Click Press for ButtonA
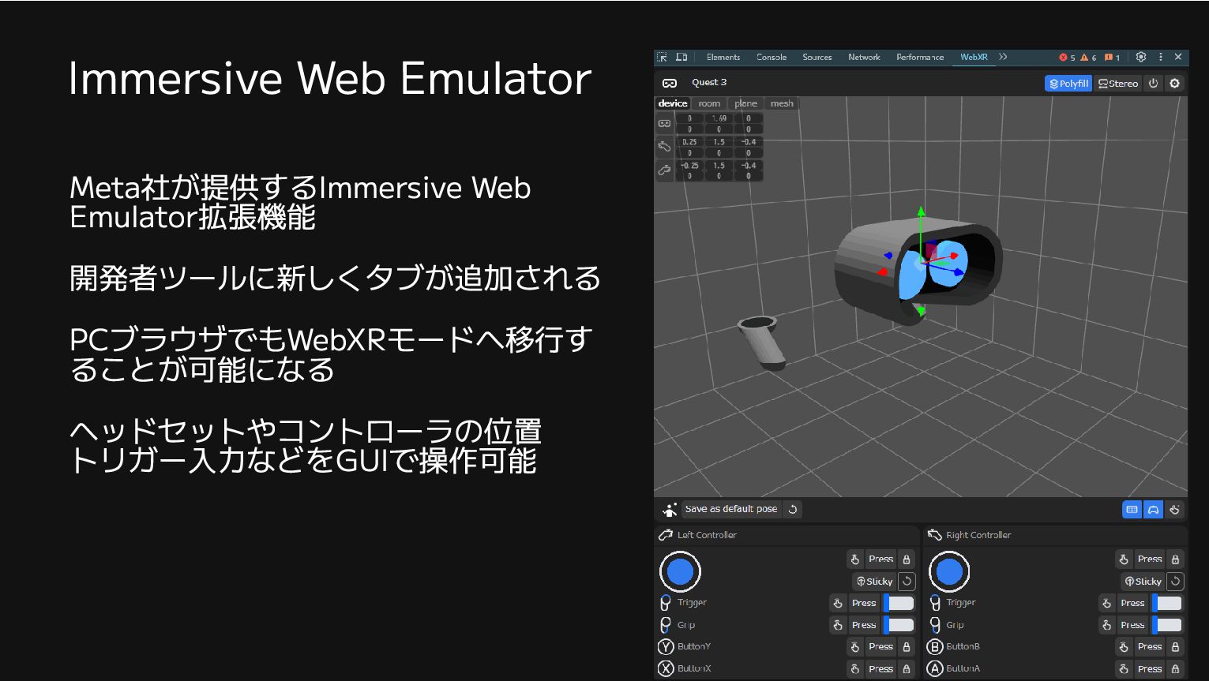 point(1150,668)
